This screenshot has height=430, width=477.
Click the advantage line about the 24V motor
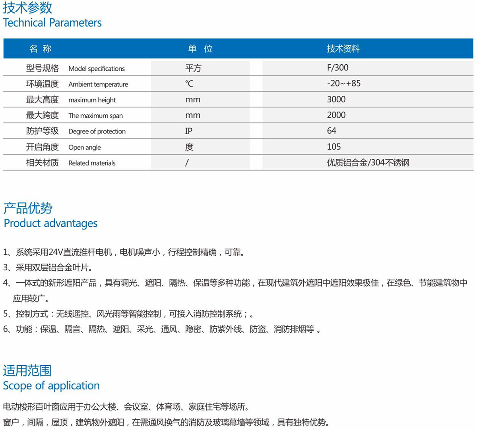click(x=124, y=252)
